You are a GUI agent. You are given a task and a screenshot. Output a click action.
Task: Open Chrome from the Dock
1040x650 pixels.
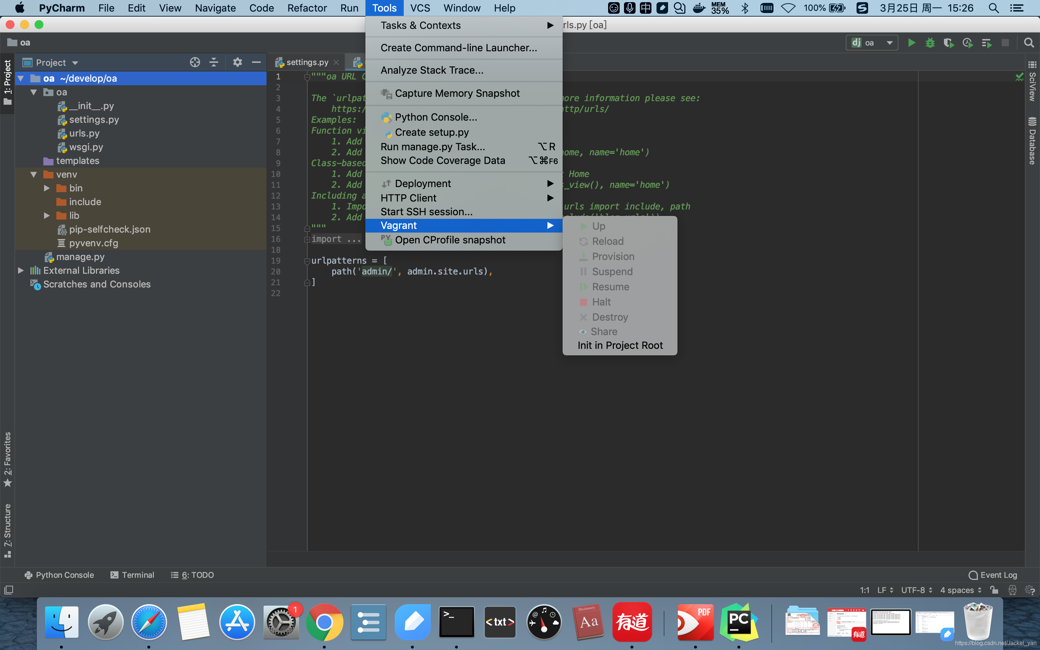[325, 621]
